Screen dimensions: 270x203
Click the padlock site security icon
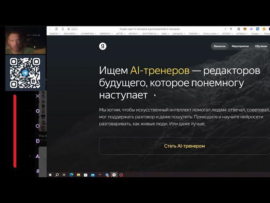coord(68,29)
